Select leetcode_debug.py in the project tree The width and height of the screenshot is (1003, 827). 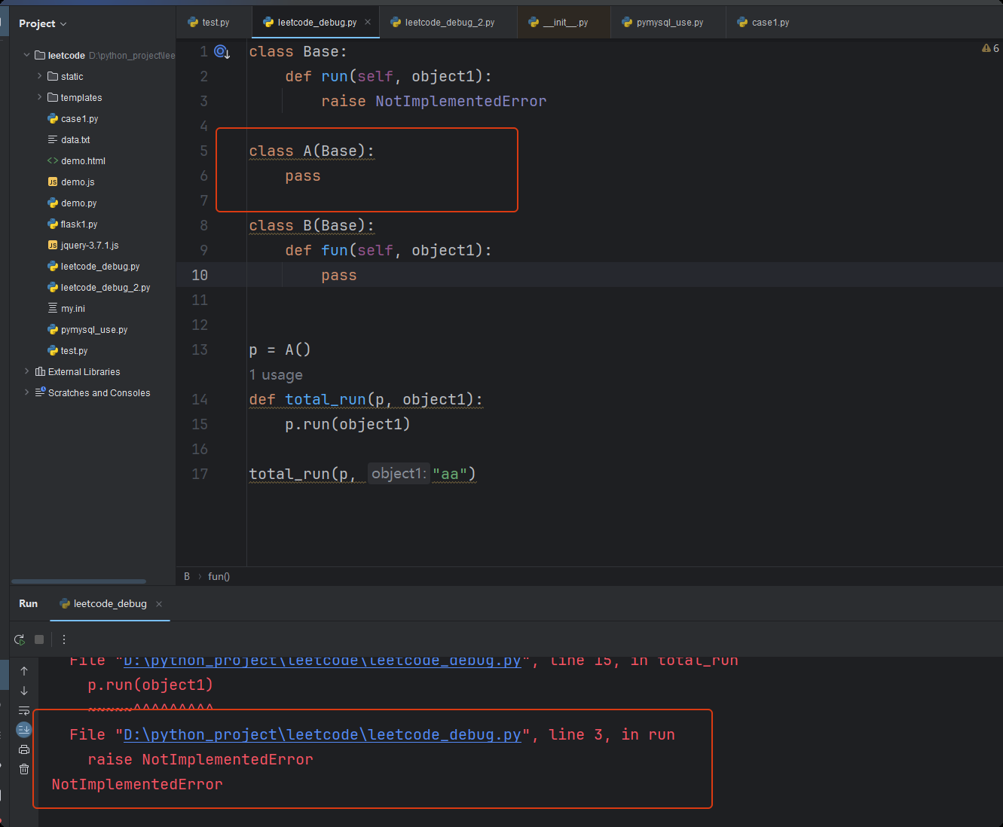[93, 266]
